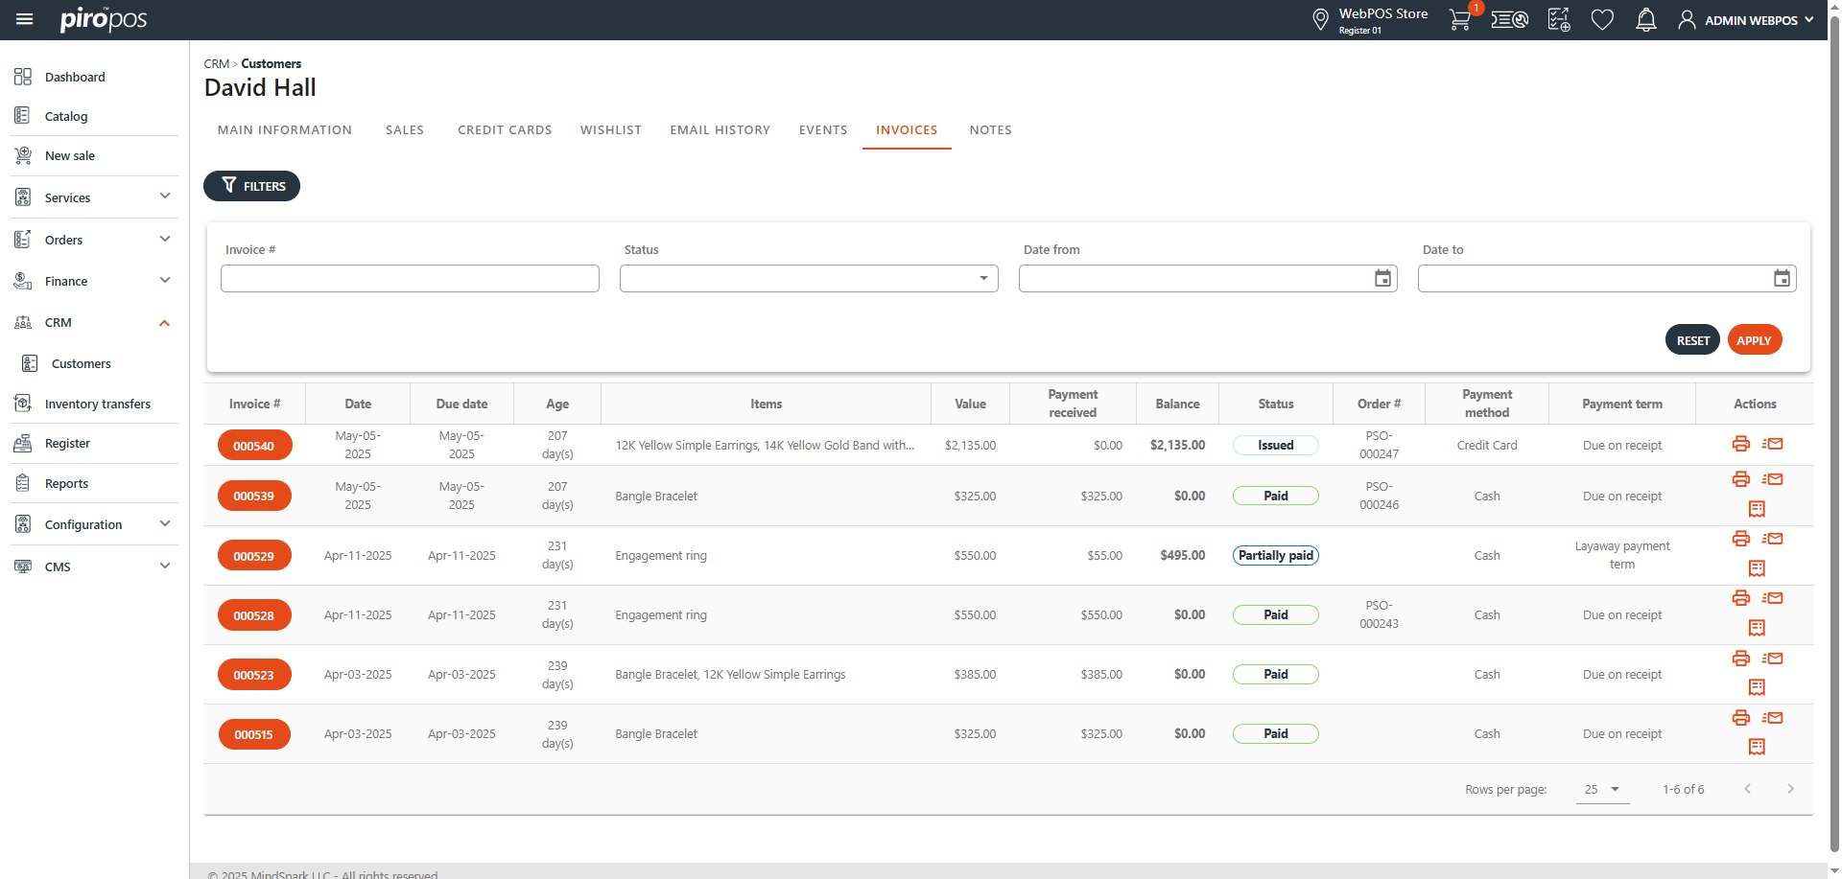Open invoice 000528 number link

pos(254,615)
